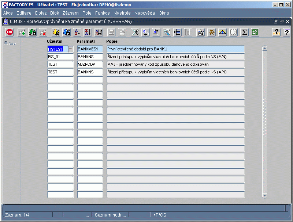Open the Funkce menu
The height and width of the screenshot is (222, 293).
(103, 13)
